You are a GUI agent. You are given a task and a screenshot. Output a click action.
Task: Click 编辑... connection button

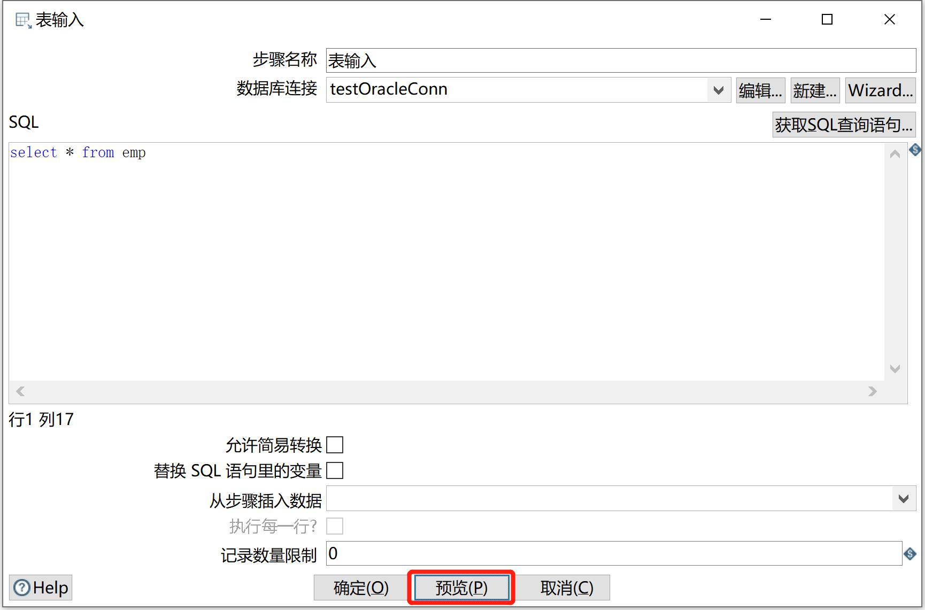760,90
